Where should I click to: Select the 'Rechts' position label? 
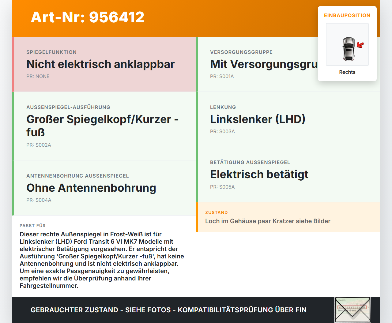[x=347, y=72]
